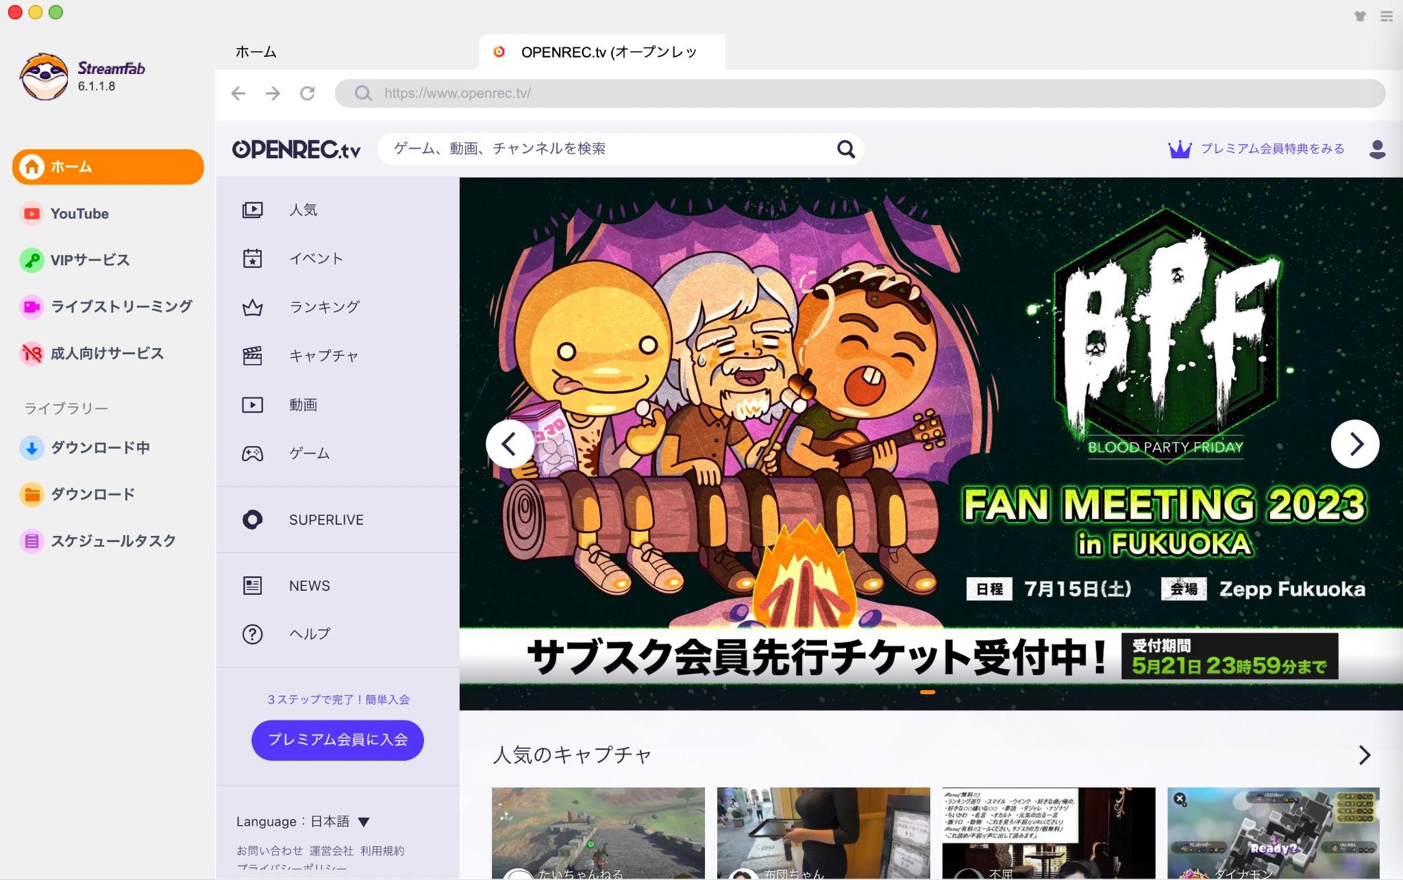The width and height of the screenshot is (1403, 880).
Task: Open the ホーム item in StreamFab sidebar
Action: [108, 167]
